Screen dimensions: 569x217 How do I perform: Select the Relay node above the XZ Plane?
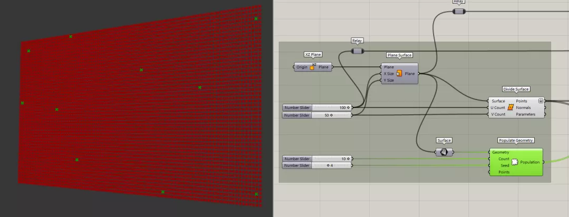pyautogui.click(x=357, y=51)
